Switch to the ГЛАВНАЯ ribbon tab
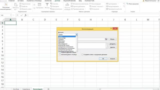The image size is (160, 90). pyautogui.click(x=11, y=1)
